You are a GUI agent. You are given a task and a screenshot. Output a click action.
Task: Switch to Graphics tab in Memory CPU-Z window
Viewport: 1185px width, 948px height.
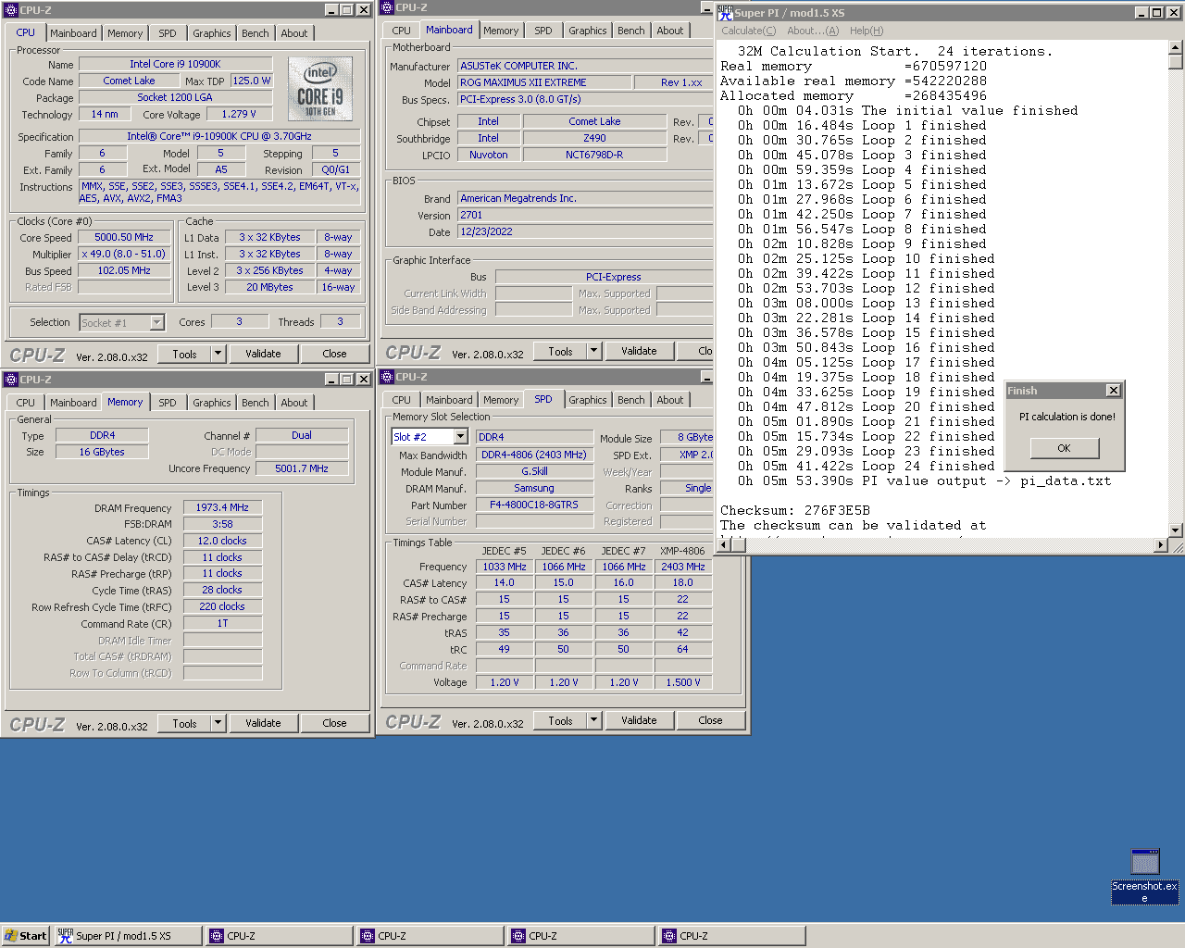(212, 403)
